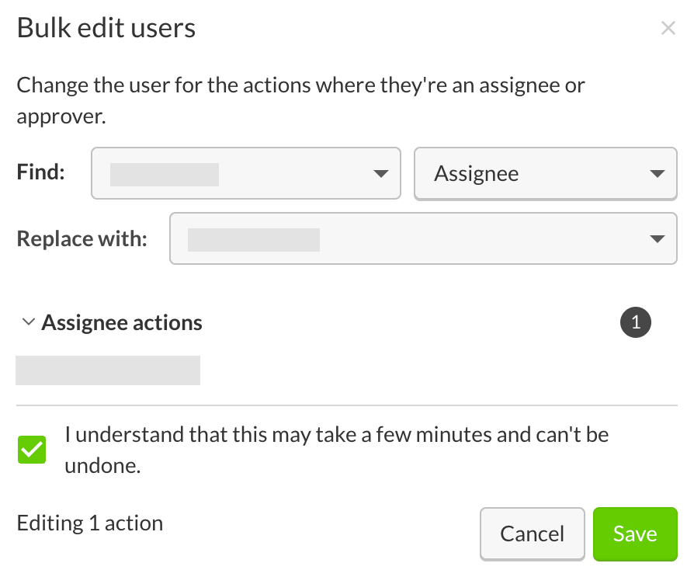The width and height of the screenshot is (694, 584).
Task: Save the bulk user changes
Action: point(635,534)
